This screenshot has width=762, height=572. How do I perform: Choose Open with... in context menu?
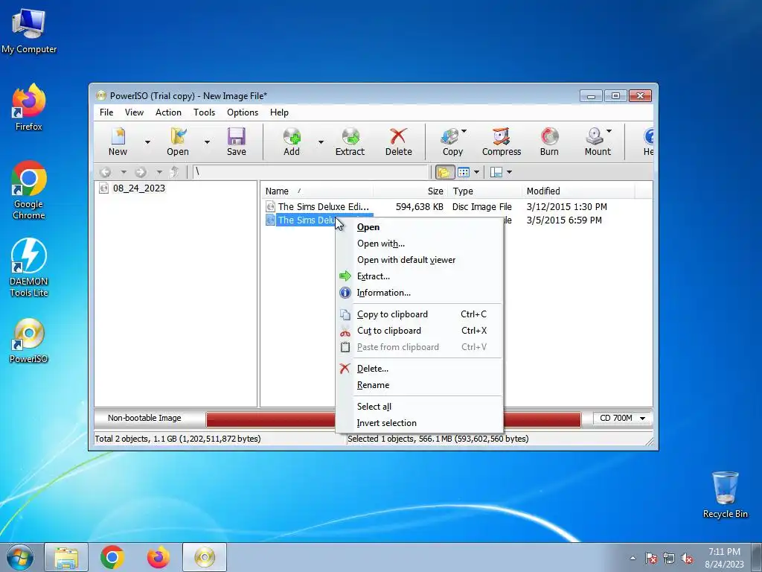381,244
